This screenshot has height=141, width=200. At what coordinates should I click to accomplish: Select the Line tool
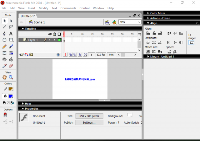5,27
